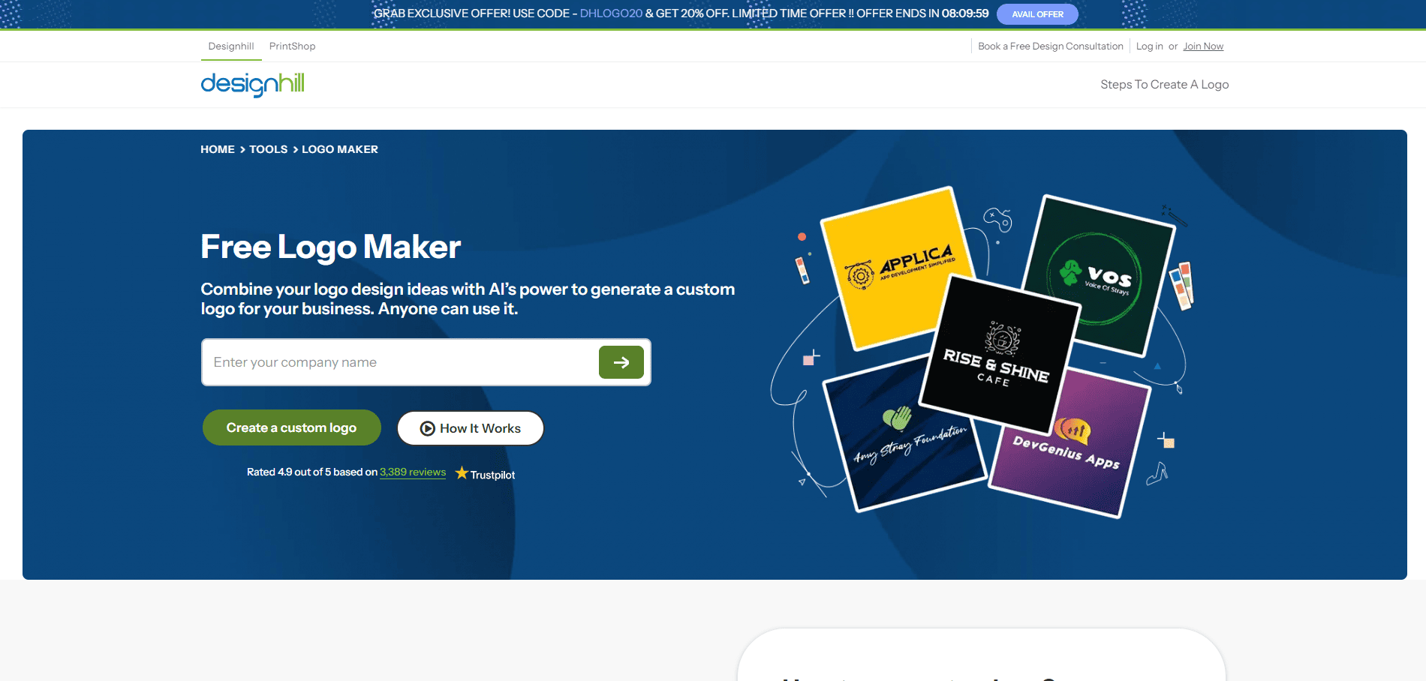The height and width of the screenshot is (681, 1426).
Task: Select the Rise & Shine Cafe card
Action: click(1000, 354)
